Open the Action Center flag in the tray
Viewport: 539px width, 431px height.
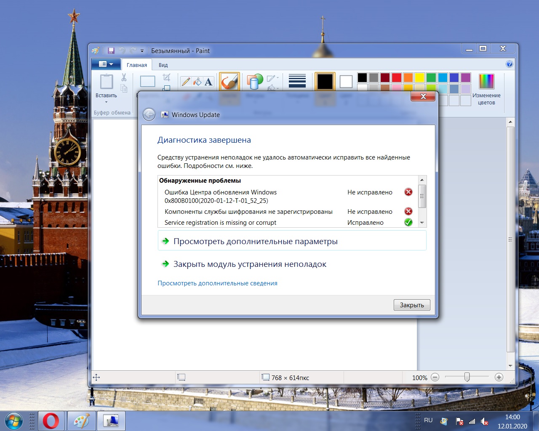(x=459, y=421)
